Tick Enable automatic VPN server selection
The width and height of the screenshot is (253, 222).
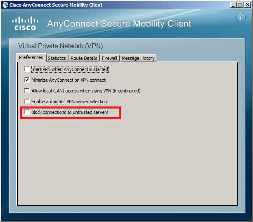coord(27,102)
